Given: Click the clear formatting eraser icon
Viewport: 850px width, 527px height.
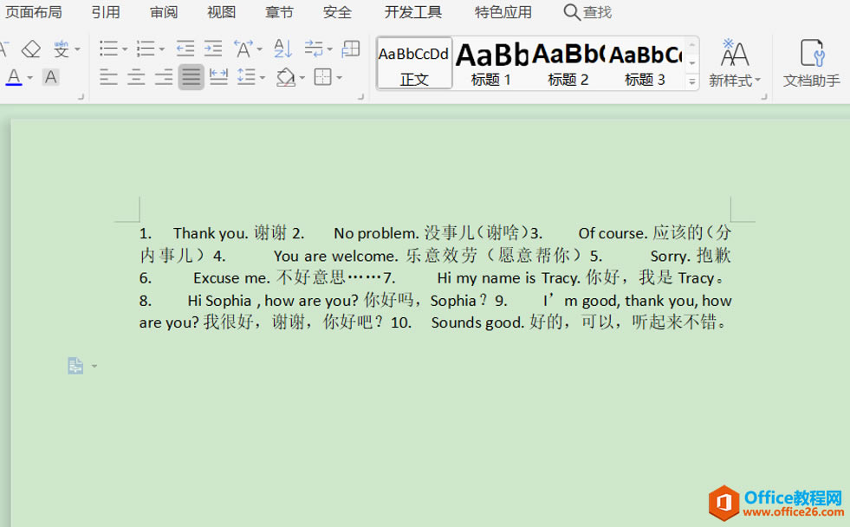Looking at the screenshot, I should pyautogui.click(x=31, y=49).
